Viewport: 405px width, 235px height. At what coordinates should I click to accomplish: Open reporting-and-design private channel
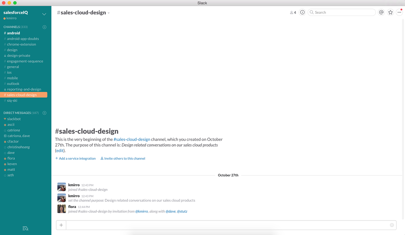click(24, 89)
